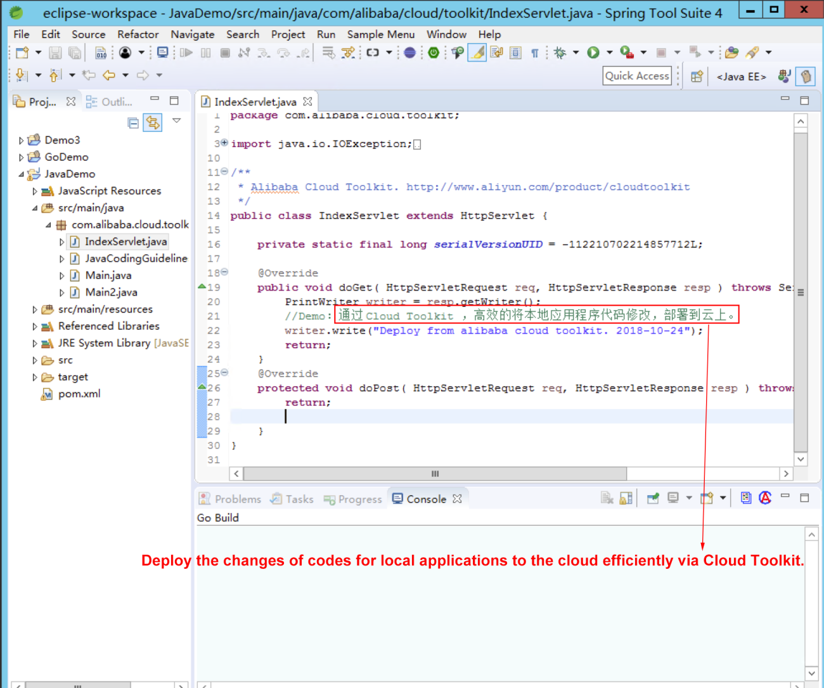The height and width of the screenshot is (688, 824).
Task: Switch to the Java EE perspective
Action: point(741,77)
